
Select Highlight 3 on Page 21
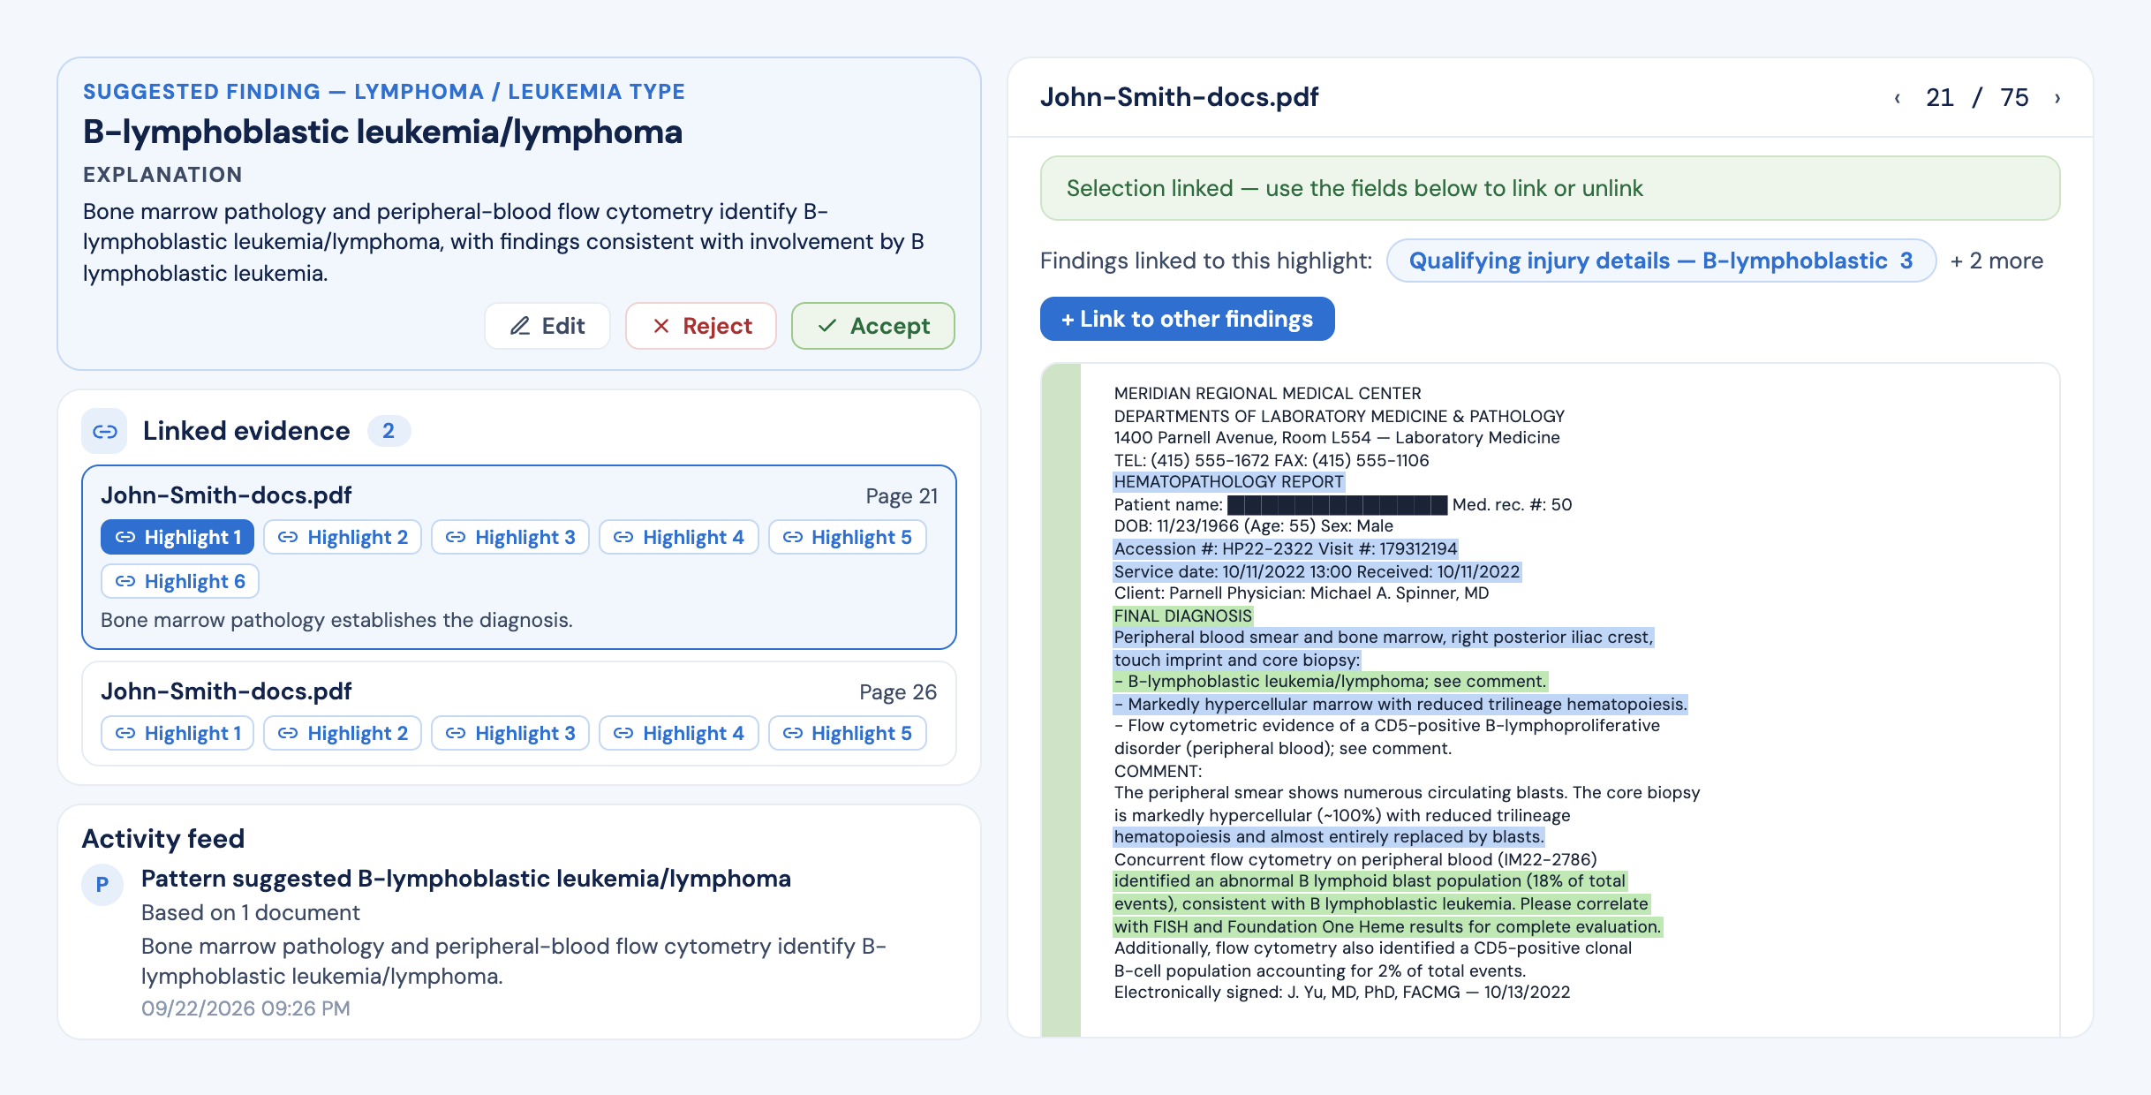[510, 537]
